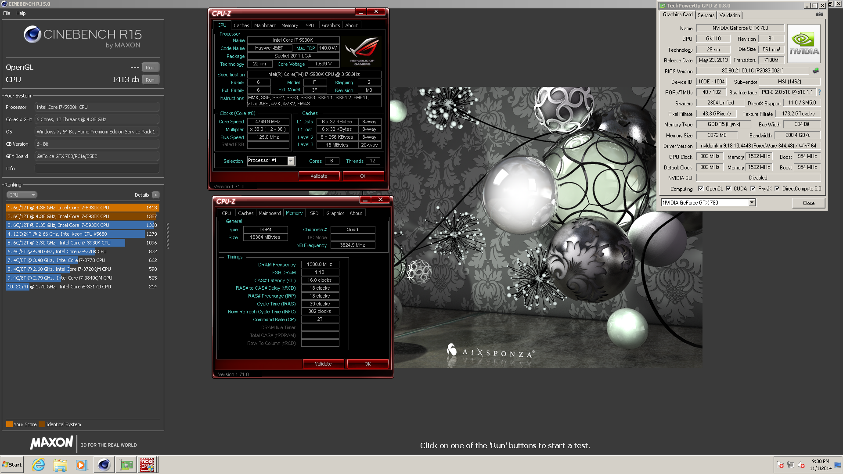Click the GPU-Z title bar app icon
The image size is (843, 474).
(x=663, y=6)
